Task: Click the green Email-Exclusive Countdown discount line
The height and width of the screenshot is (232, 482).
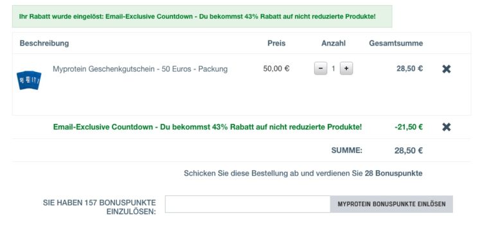Action: pos(208,127)
